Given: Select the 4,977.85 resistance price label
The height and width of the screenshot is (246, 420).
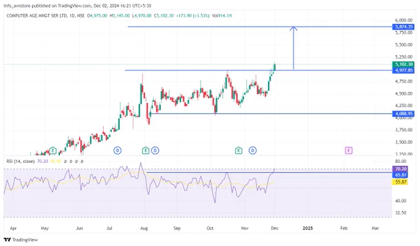Looking at the screenshot, I should tap(403, 70).
